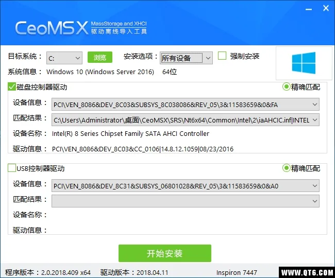The image size is (335, 278).
Task: Click the Windows logo image
Action: [304, 63]
